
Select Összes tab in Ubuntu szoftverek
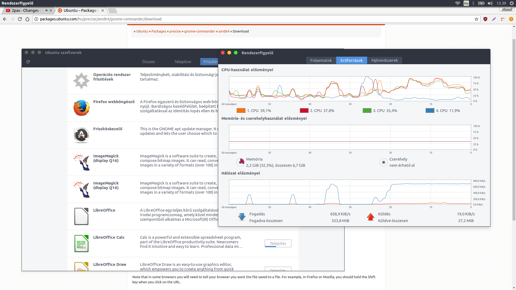pos(149,62)
